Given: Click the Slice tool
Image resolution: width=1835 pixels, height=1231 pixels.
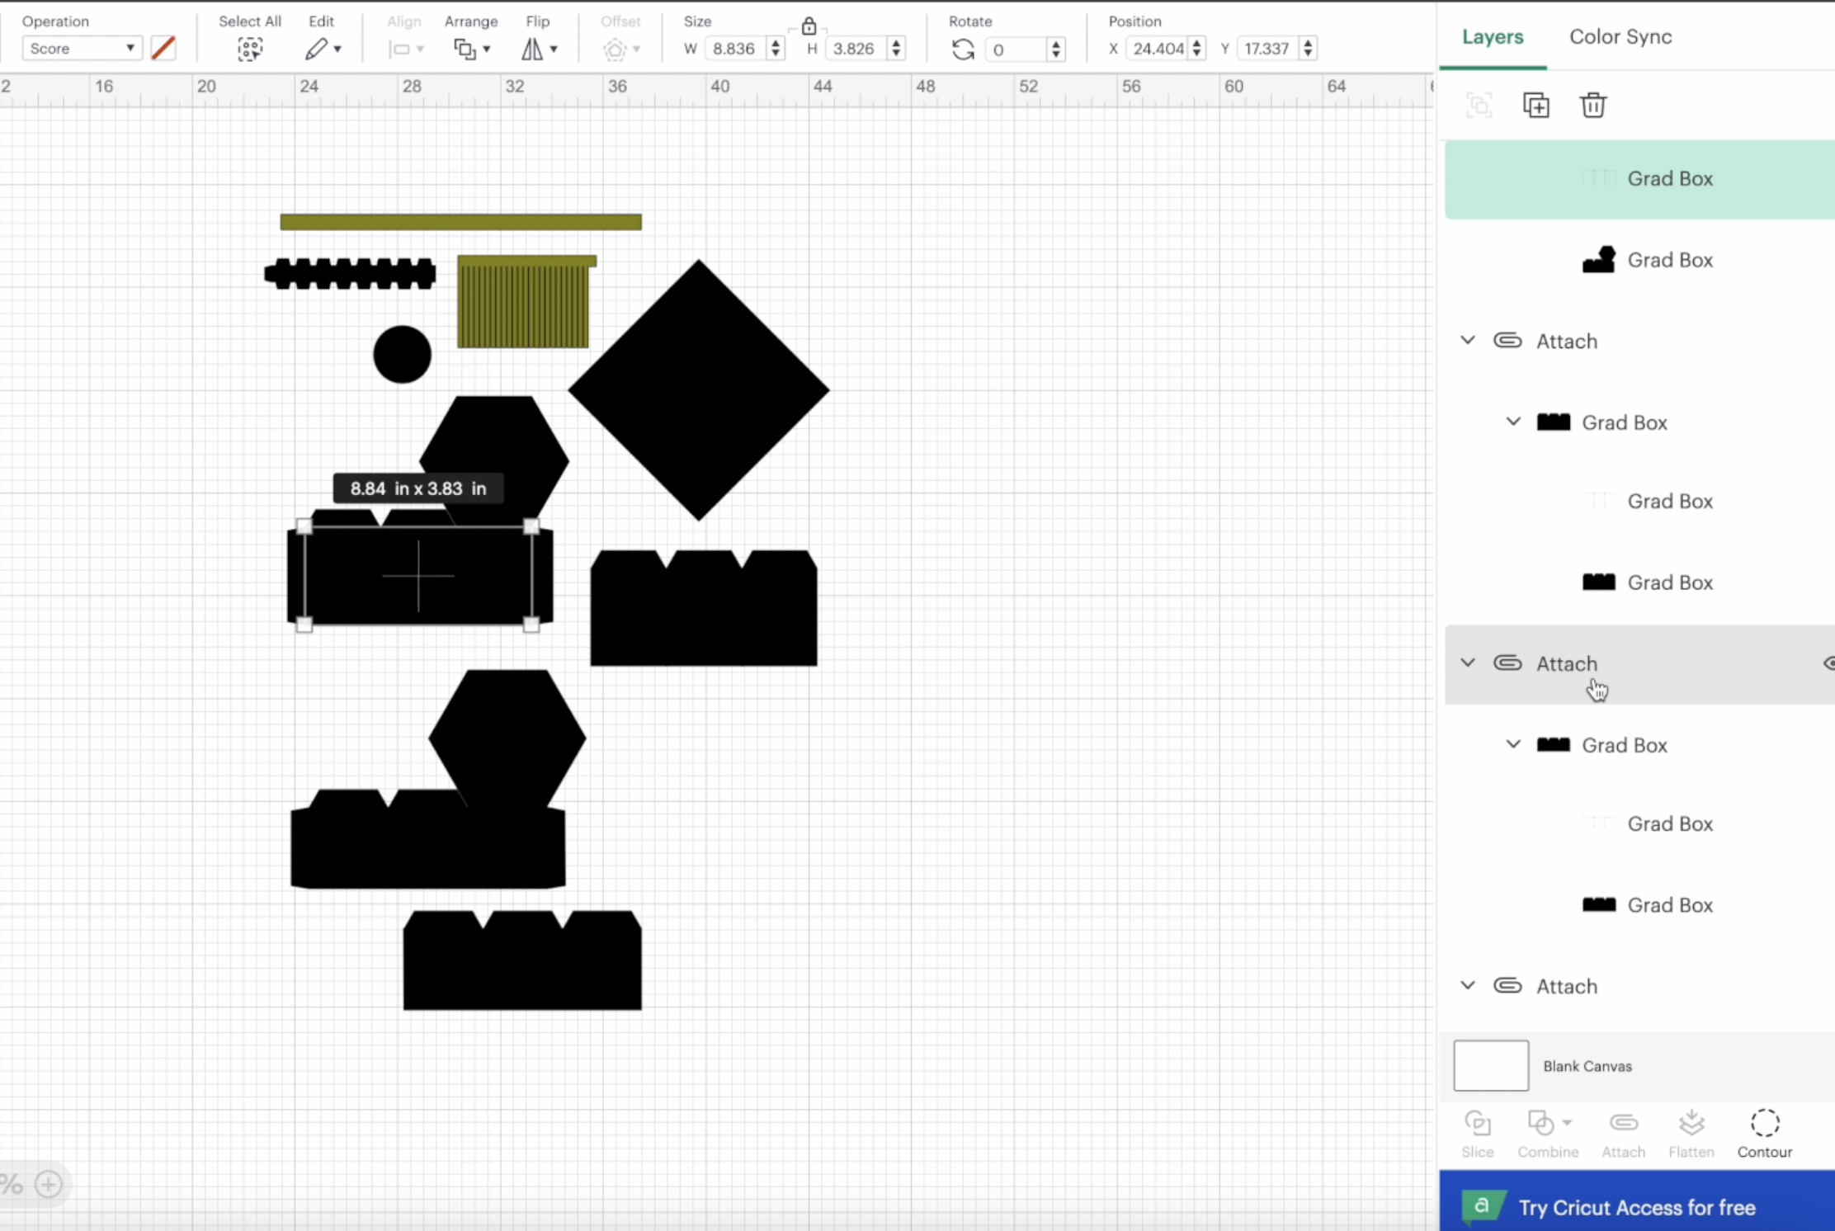Looking at the screenshot, I should 1477,1134.
